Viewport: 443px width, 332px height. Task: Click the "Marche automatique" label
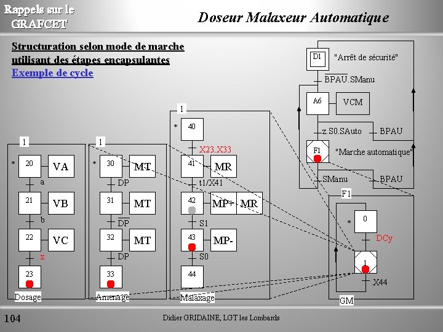coord(374,152)
